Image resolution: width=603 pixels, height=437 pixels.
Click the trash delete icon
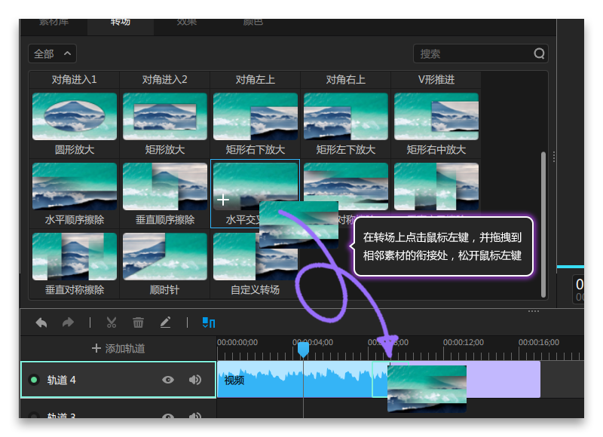(138, 322)
